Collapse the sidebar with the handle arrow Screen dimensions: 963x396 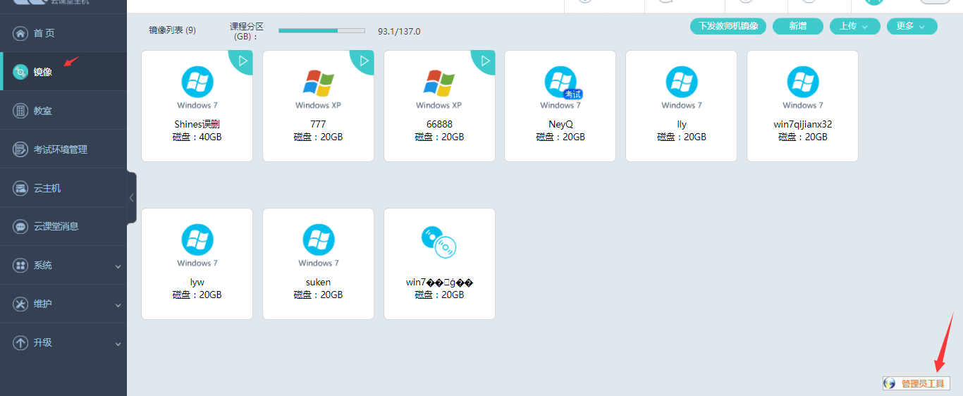tap(131, 198)
